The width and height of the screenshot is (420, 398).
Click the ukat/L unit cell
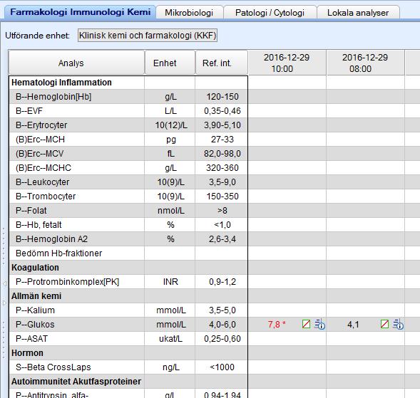170,339
